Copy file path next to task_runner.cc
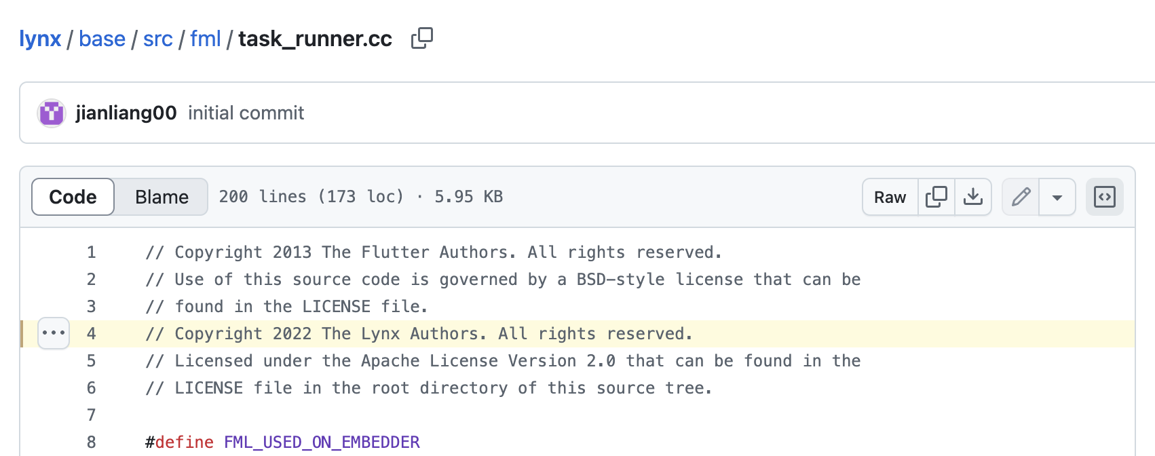 click(x=421, y=38)
